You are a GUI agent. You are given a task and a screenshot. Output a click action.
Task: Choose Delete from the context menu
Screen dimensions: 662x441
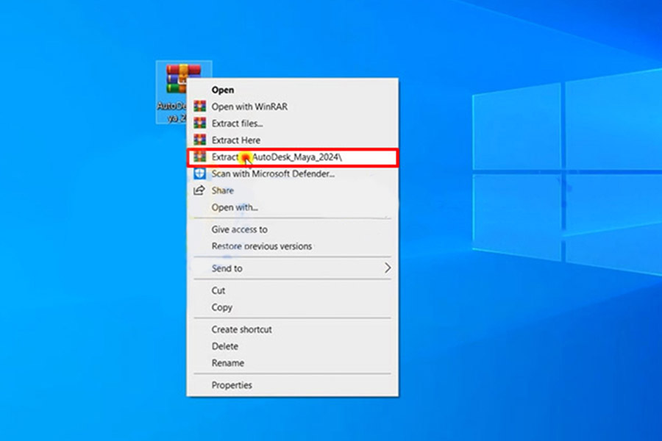pos(293,346)
